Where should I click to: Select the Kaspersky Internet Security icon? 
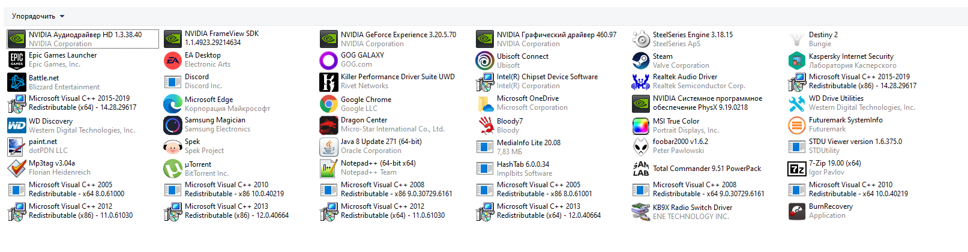click(797, 61)
